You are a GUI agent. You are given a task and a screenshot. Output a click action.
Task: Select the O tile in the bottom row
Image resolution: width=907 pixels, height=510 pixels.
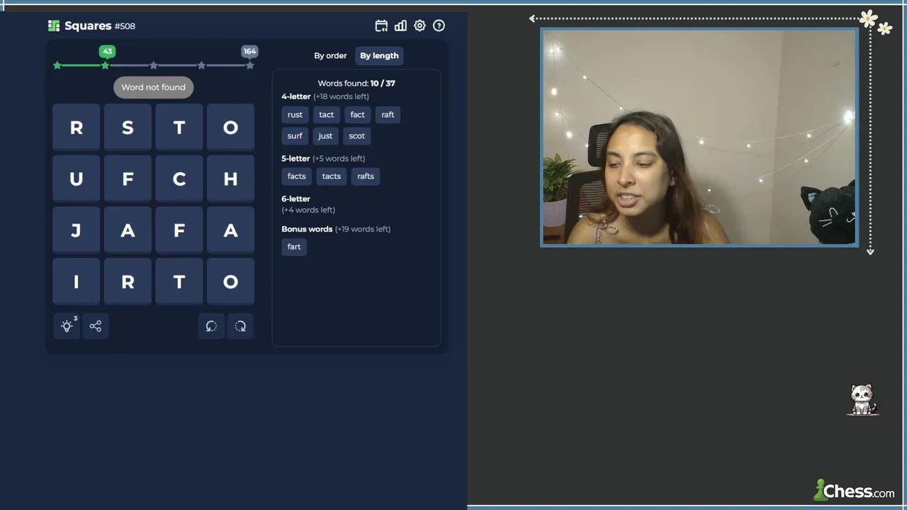coord(230,281)
